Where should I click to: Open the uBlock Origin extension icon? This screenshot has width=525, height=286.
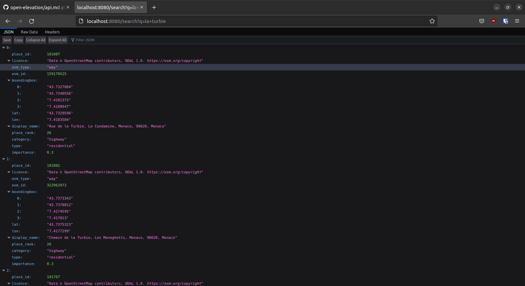click(493, 21)
